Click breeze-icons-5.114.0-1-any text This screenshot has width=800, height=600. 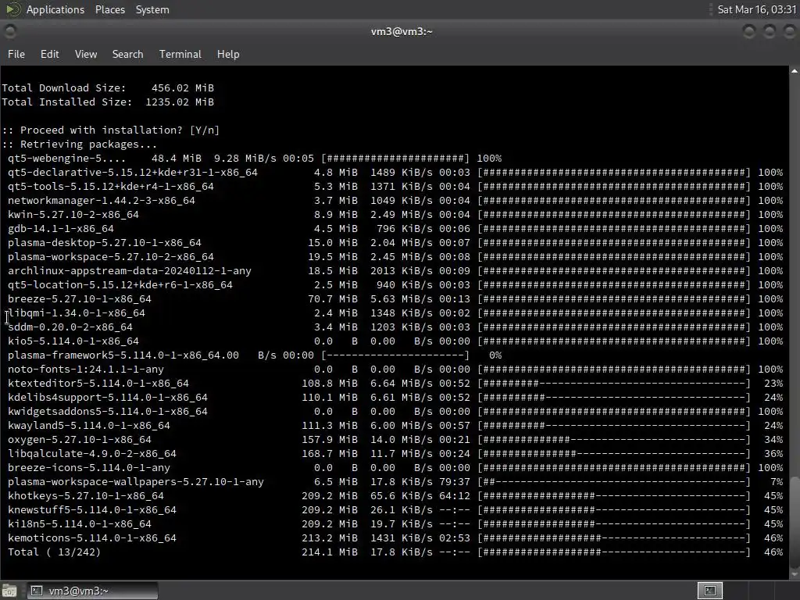[x=89, y=468]
